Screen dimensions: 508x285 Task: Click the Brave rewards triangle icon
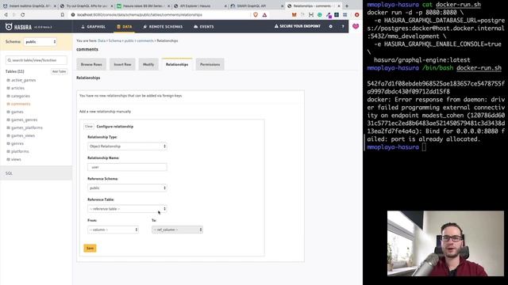[x=264, y=14]
